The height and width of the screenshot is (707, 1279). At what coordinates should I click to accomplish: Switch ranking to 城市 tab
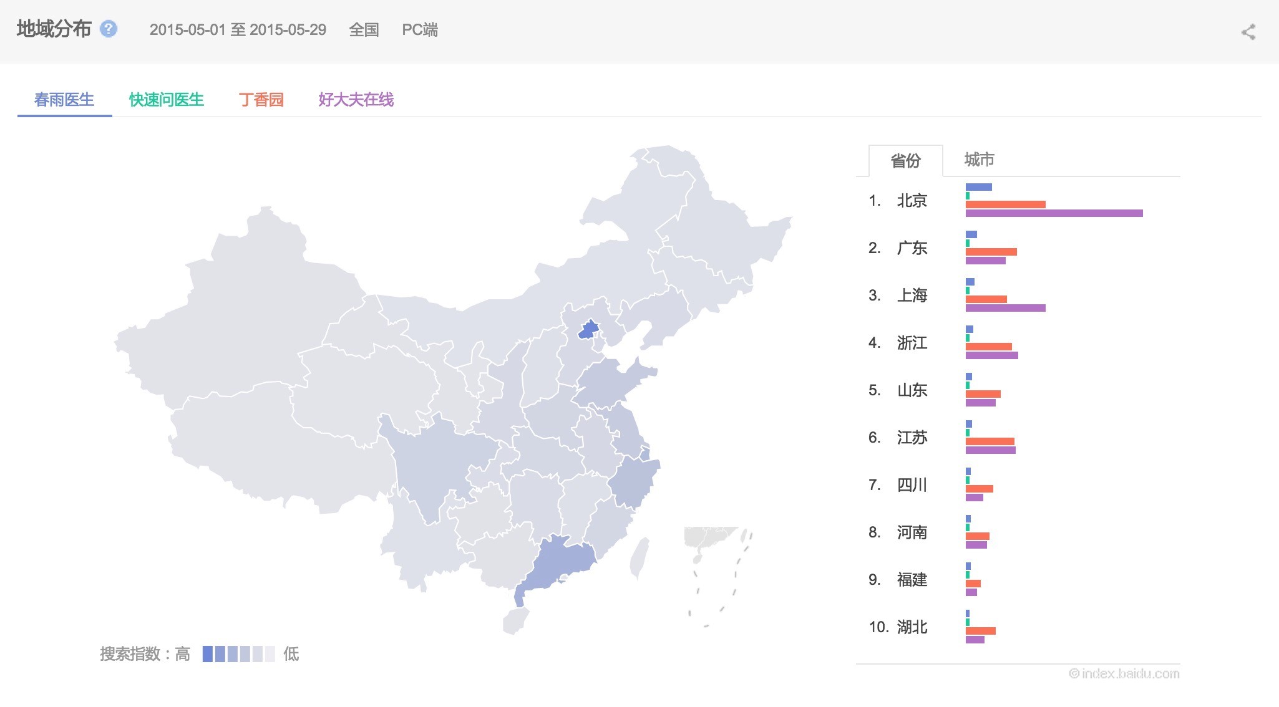coord(979,160)
